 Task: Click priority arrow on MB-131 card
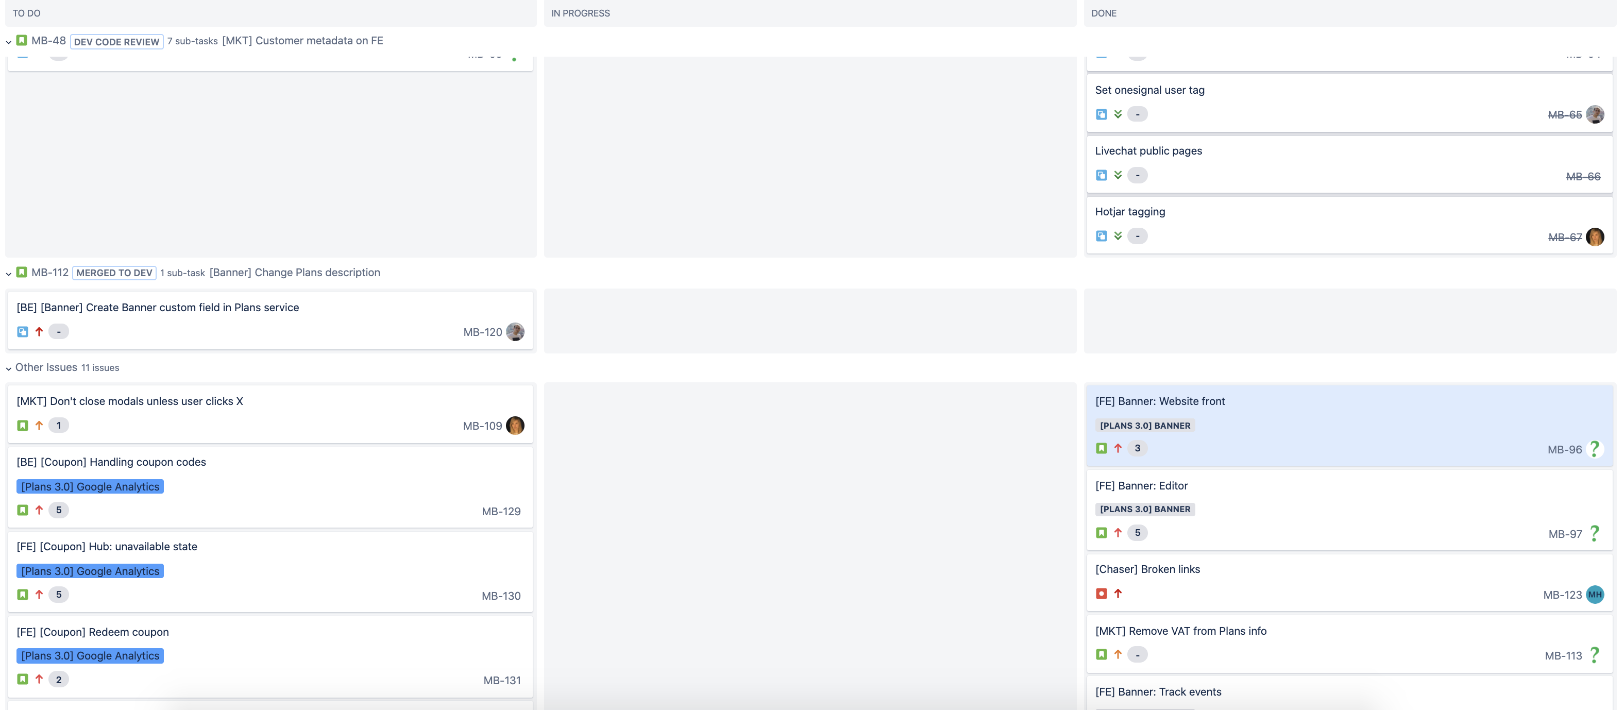39,679
